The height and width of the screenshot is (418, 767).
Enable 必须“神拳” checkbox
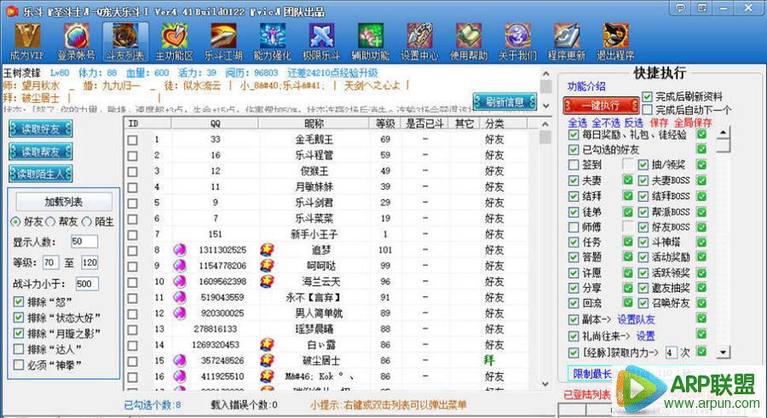click(19, 364)
